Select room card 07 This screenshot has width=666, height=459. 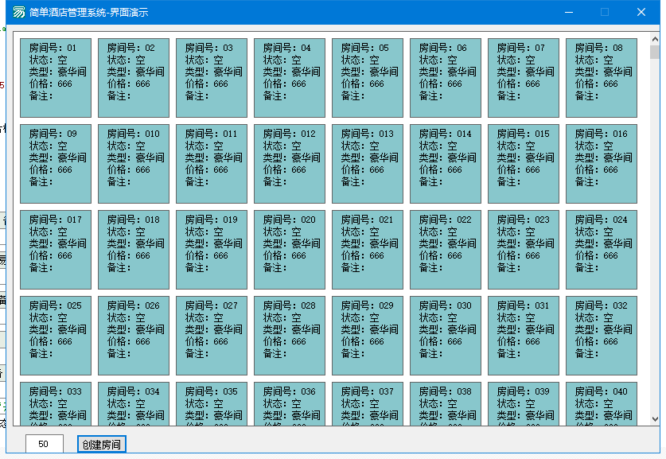[x=524, y=78]
